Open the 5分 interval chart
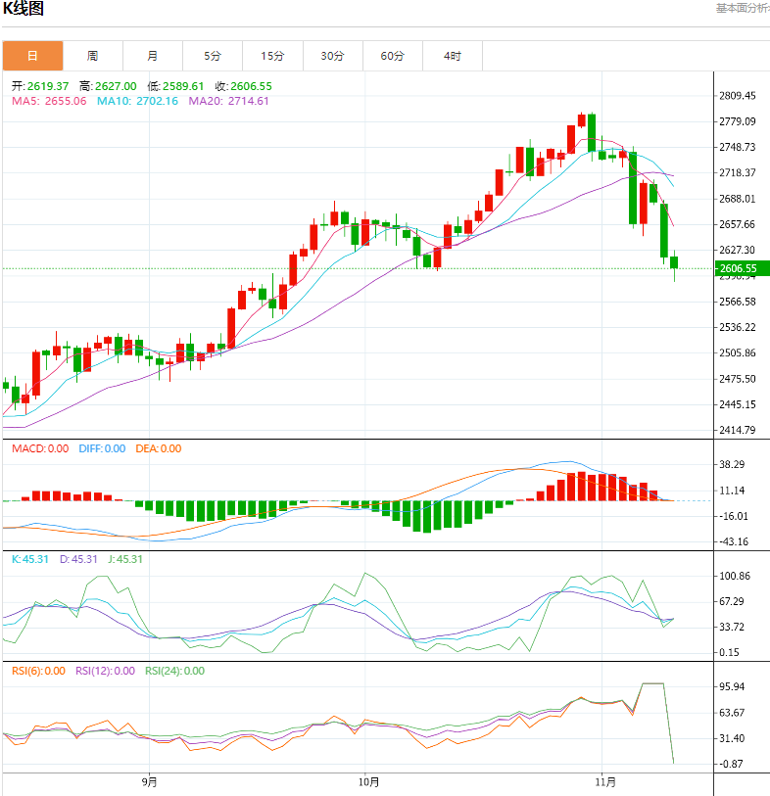 point(213,56)
